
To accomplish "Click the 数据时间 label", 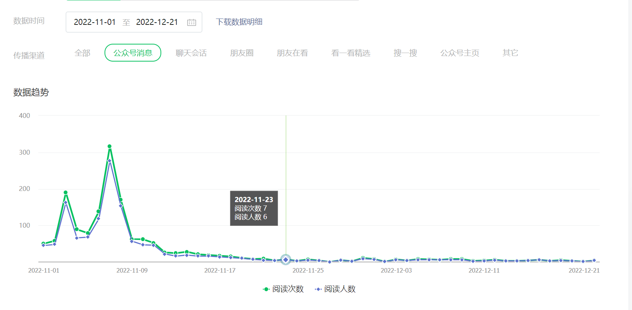I will click(29, 21).
